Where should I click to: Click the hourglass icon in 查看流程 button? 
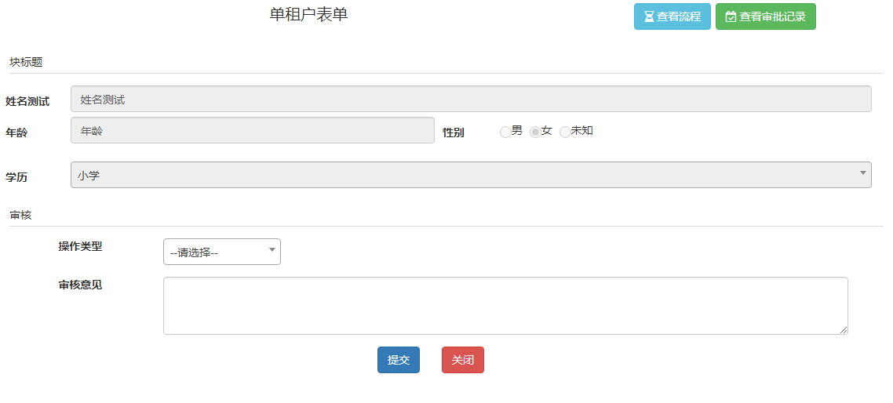[x=649, y=16]
